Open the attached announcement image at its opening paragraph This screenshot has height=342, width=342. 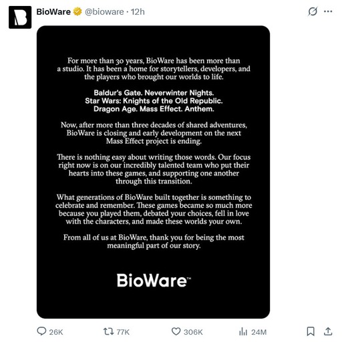(154, 69)
